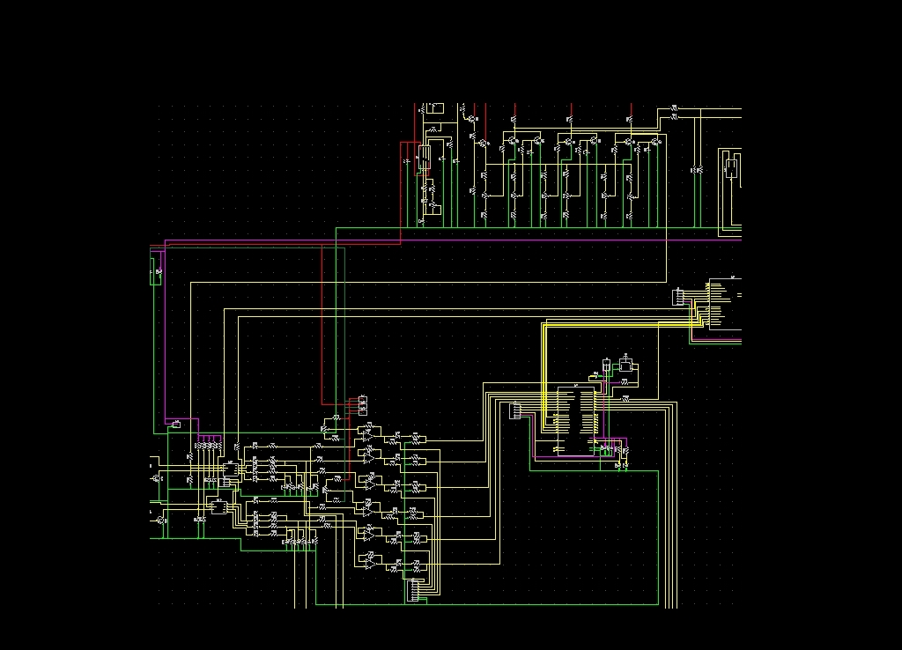The height and width of the screenshot is (650, 902).
Task: Select the tall connector at bottom of op-amp outputs
Action: click(x=413, y=591)
